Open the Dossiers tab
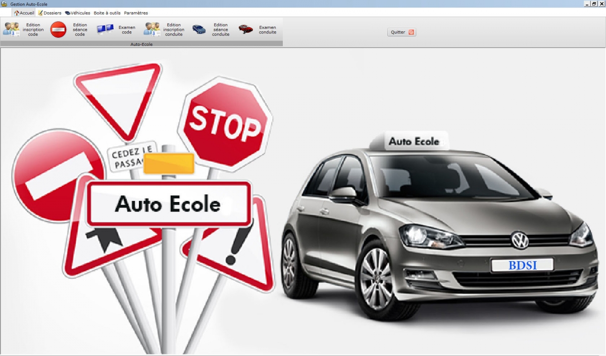This screenshot has width=606, height=356. click(49, 13)
